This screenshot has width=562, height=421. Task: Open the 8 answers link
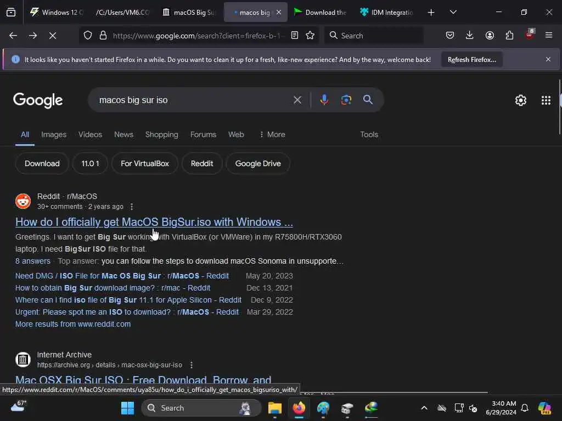point(32,261)
